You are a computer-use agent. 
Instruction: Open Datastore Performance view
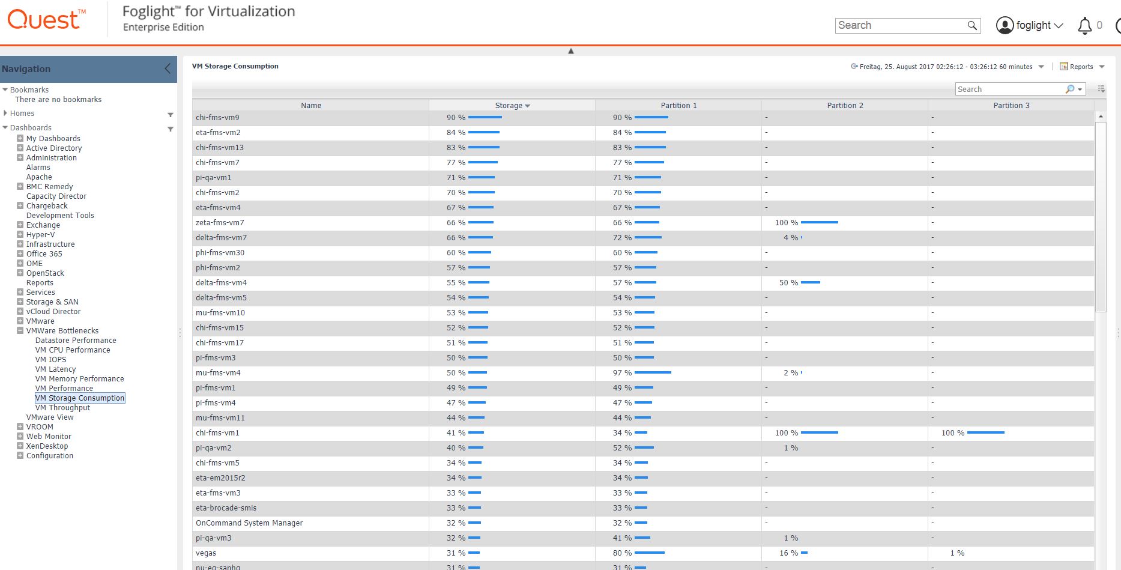[x=76, y=341]
